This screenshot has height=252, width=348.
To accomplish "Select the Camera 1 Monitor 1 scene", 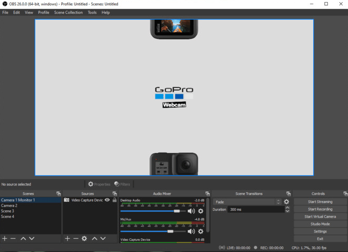I will pyautogui.click(x=31, y=200).
